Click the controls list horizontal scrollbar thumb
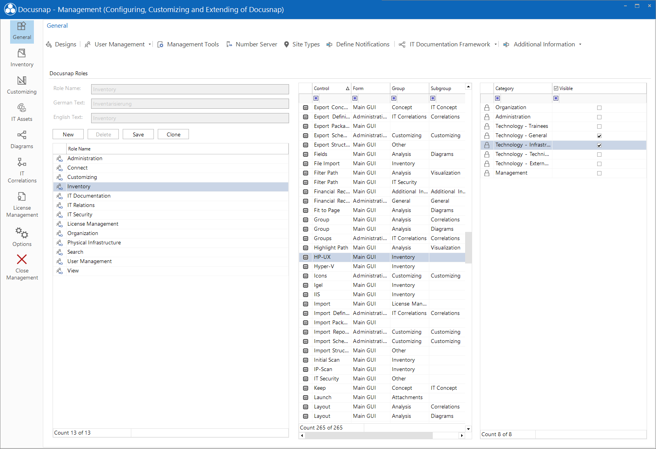Image resolution: width=656 pixels, height=449 pixels. 369,436
